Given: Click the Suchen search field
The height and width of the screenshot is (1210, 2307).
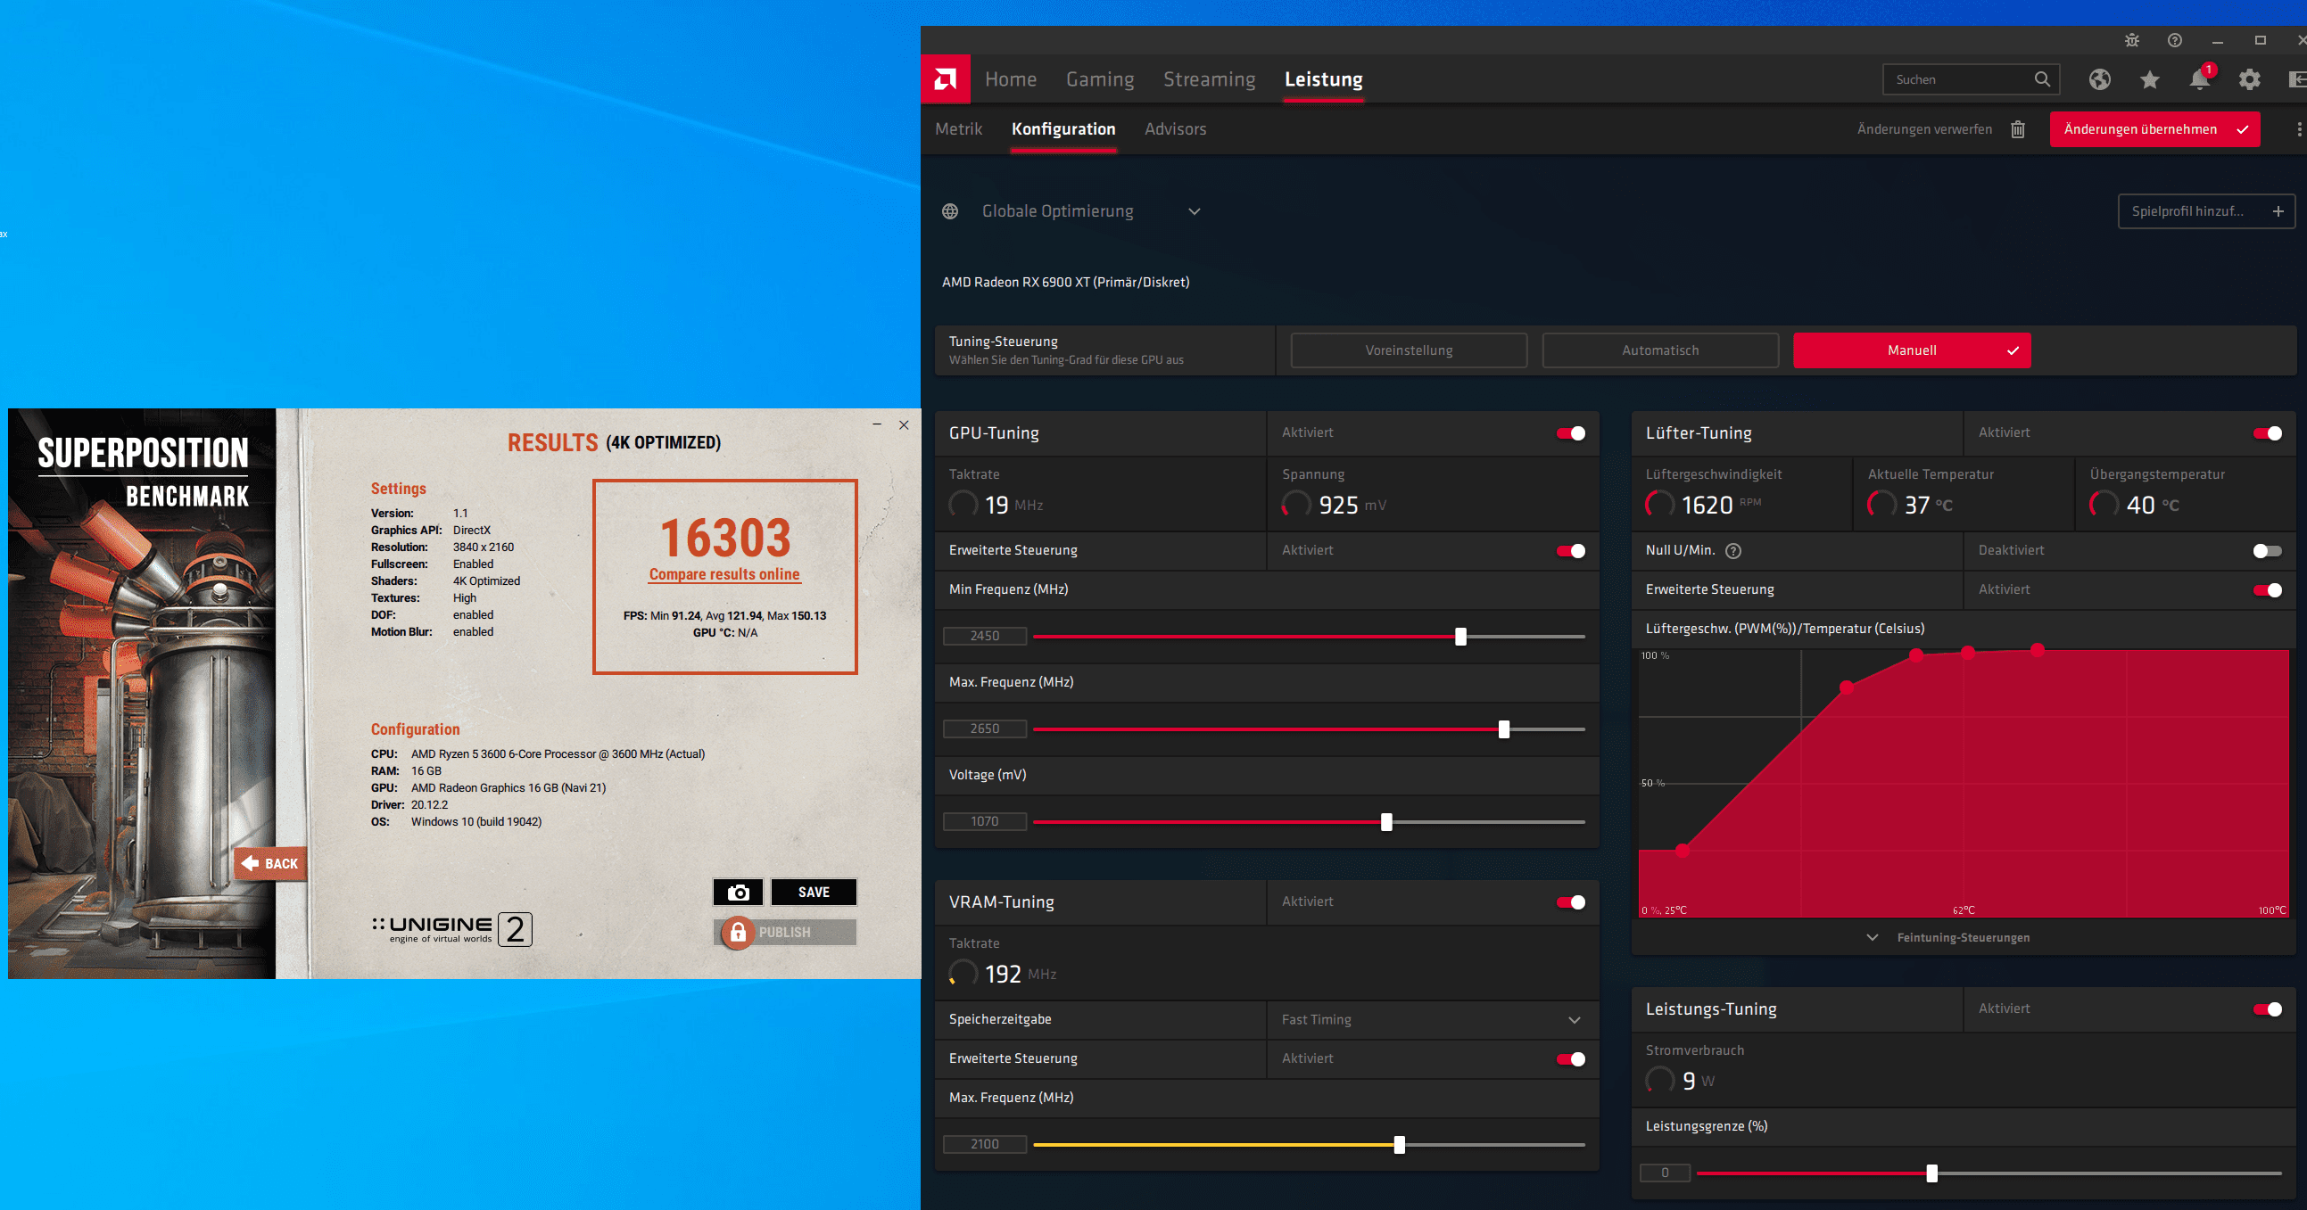Looking at the screenshot, I should [x=1971, y=79].
